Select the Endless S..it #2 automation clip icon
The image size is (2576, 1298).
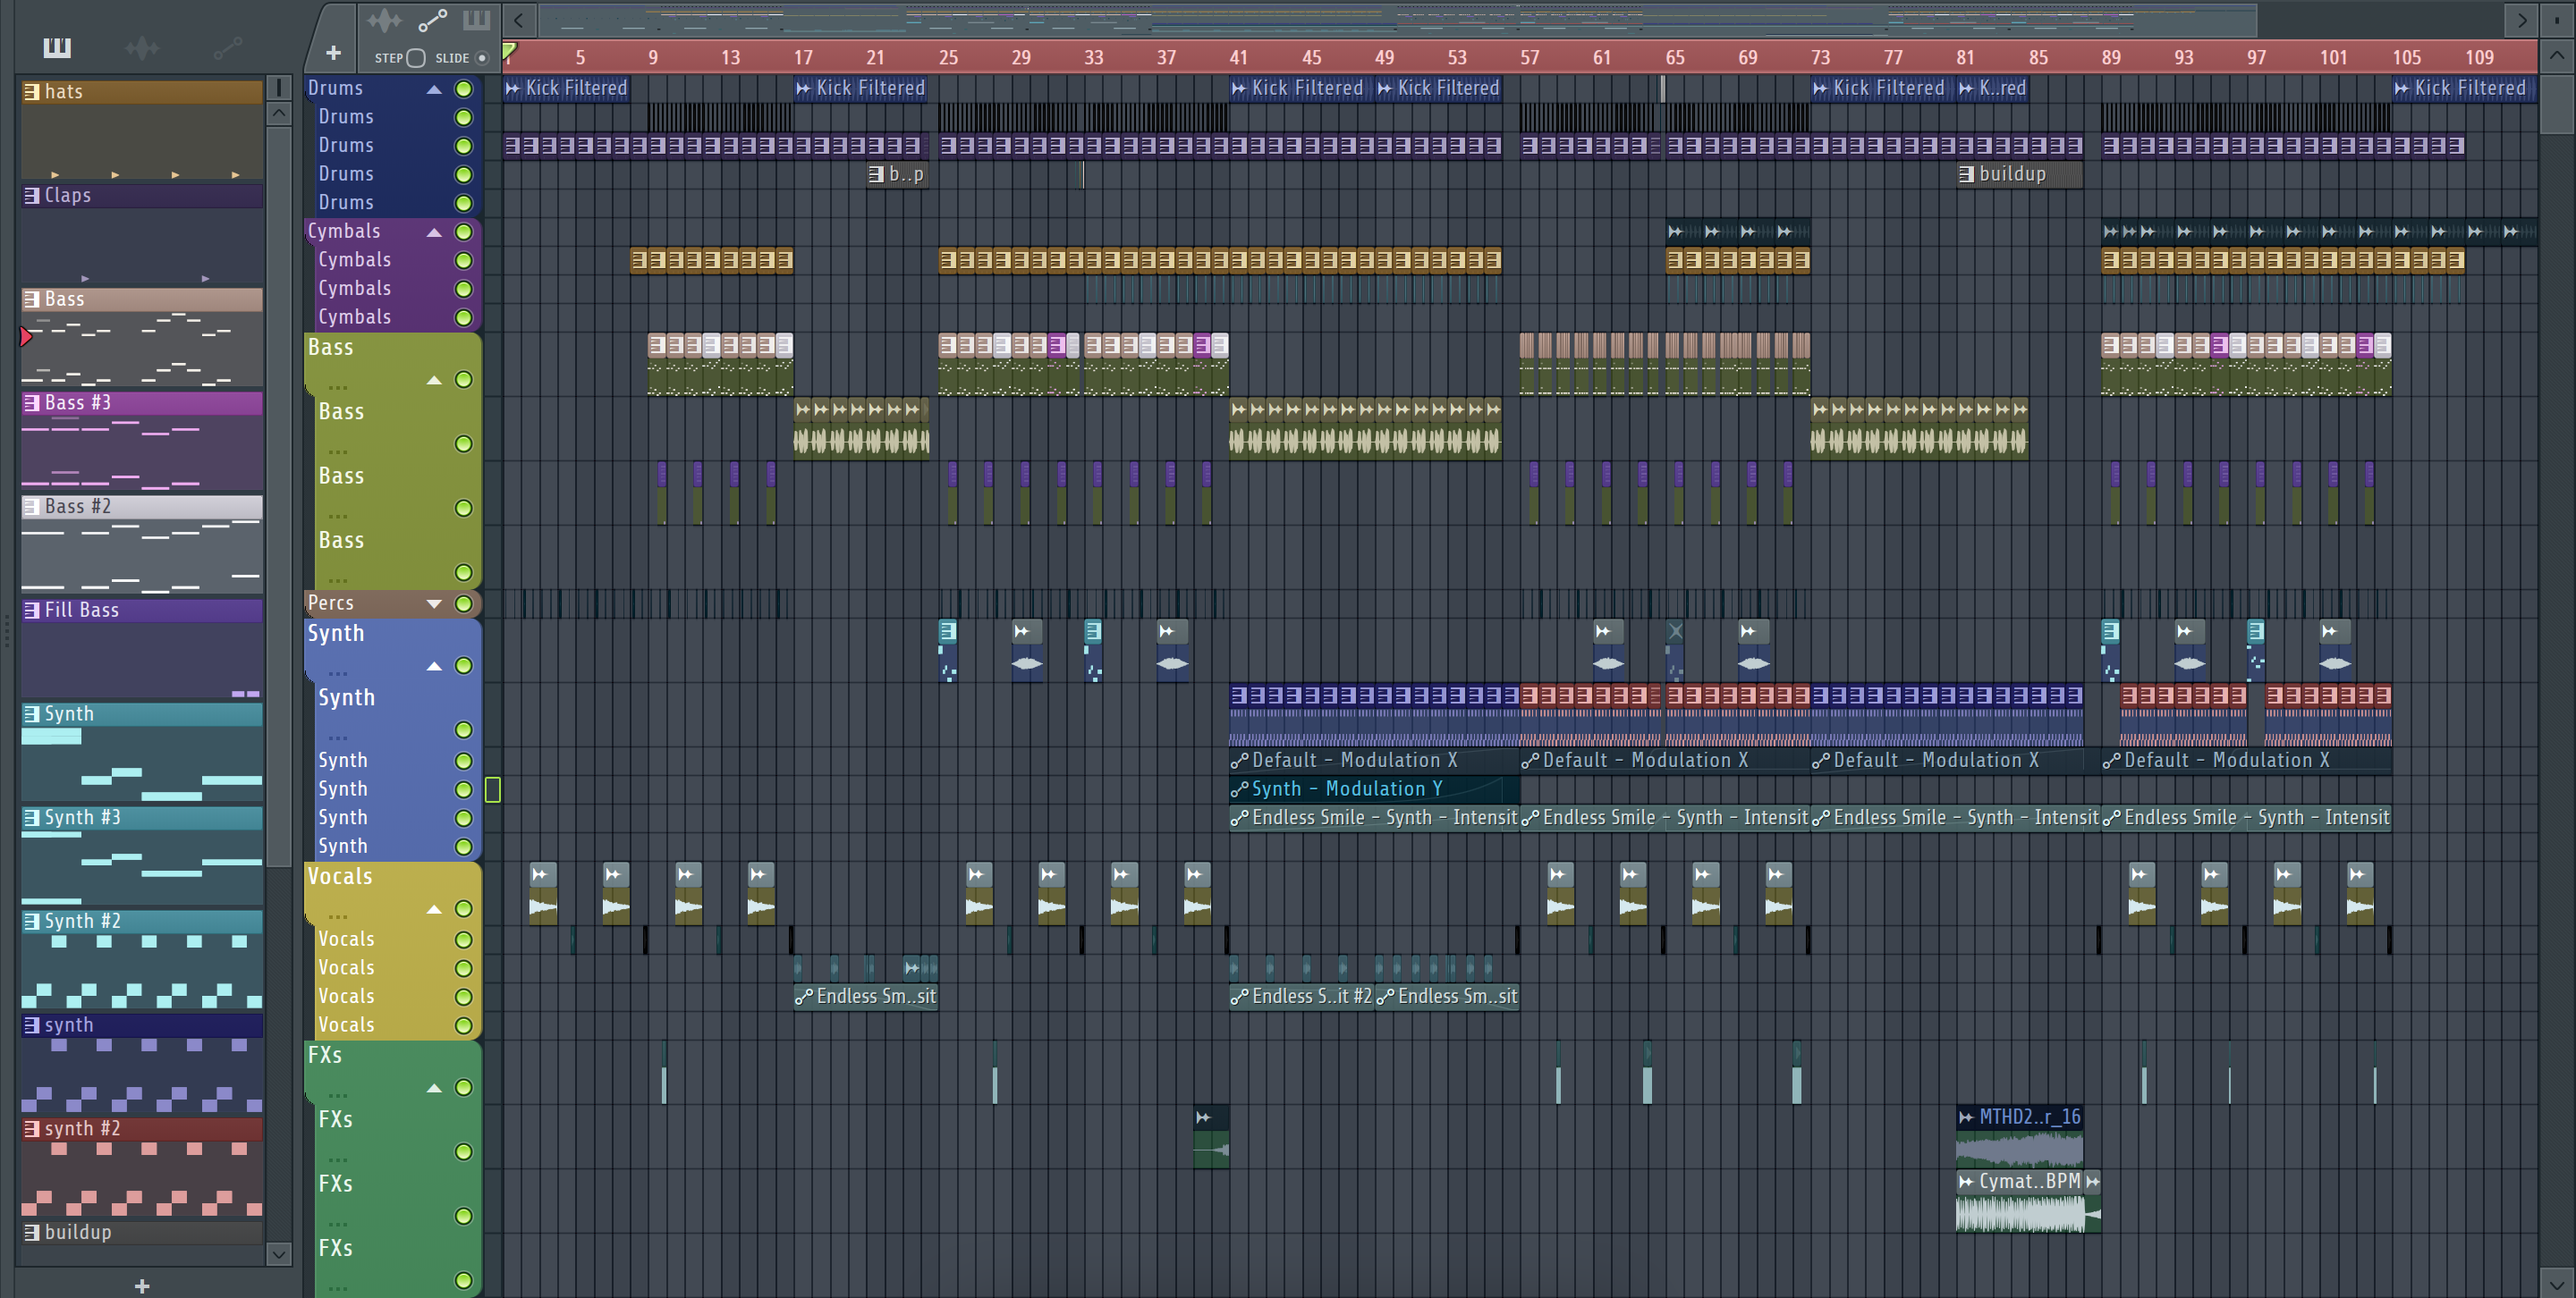(1239, 998)
